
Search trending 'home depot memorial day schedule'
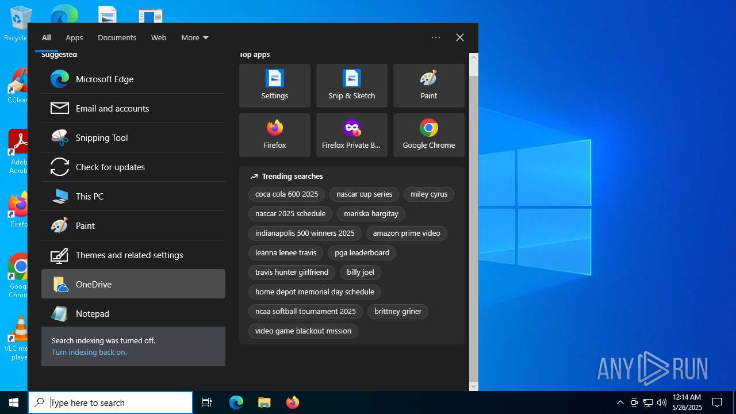point(315,292)
